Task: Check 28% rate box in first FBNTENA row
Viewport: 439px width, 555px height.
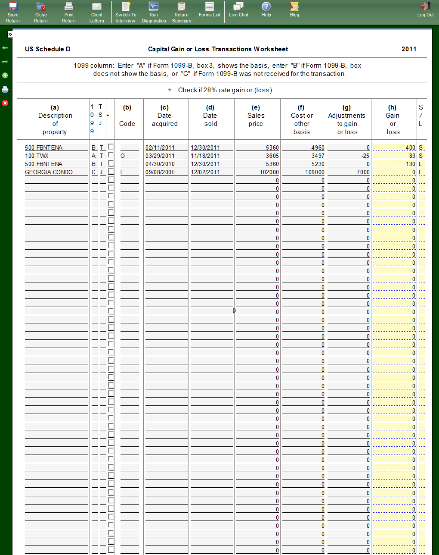Action: pyautogui.click(x=111, y=147)
